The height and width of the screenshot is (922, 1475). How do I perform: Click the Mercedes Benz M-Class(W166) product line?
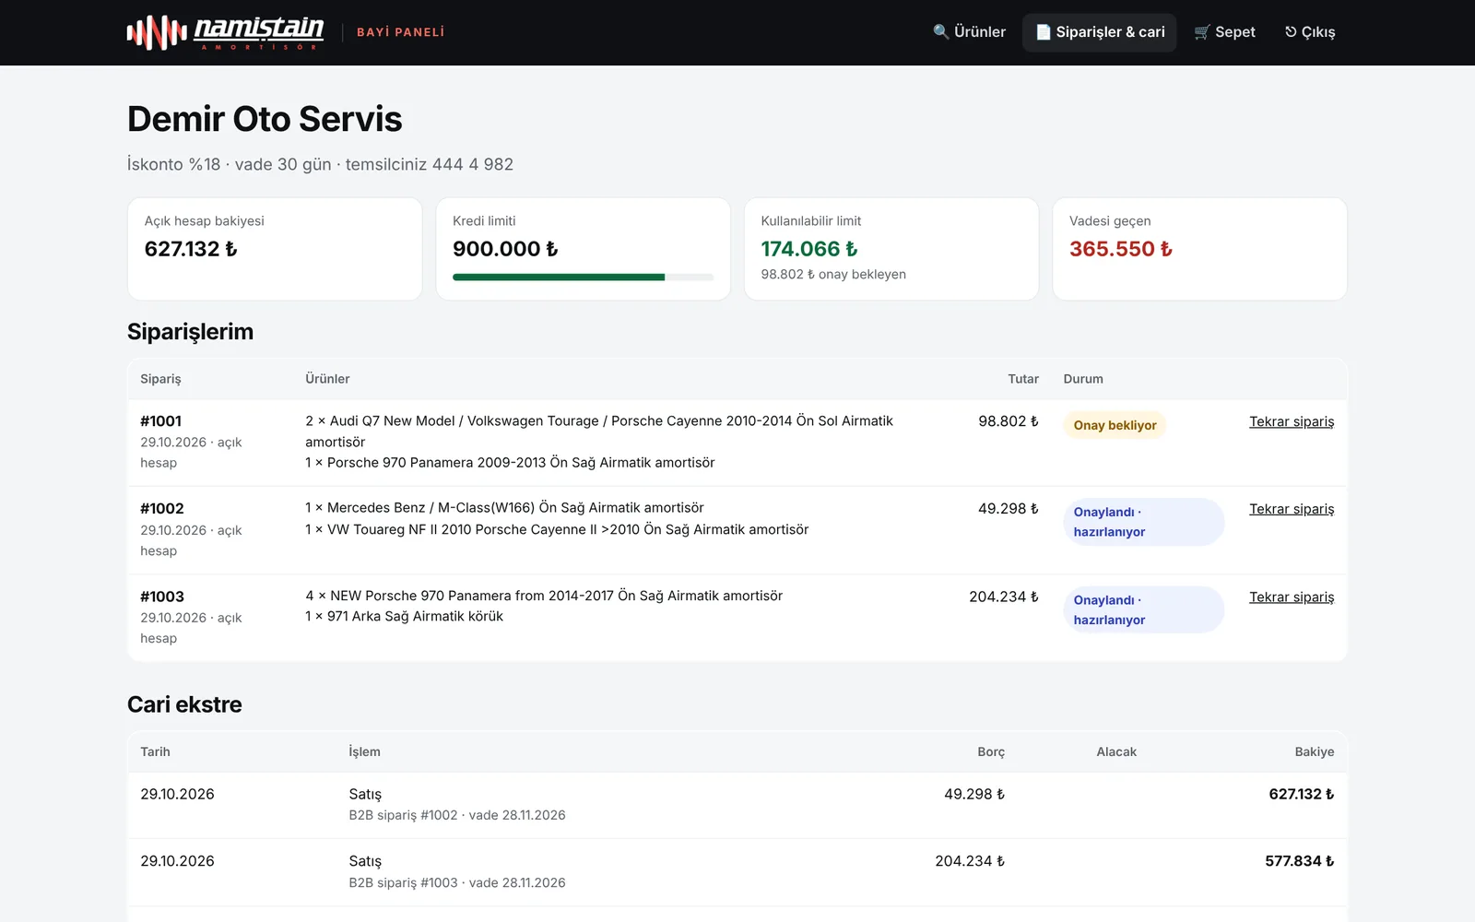(x=504, y=508)
